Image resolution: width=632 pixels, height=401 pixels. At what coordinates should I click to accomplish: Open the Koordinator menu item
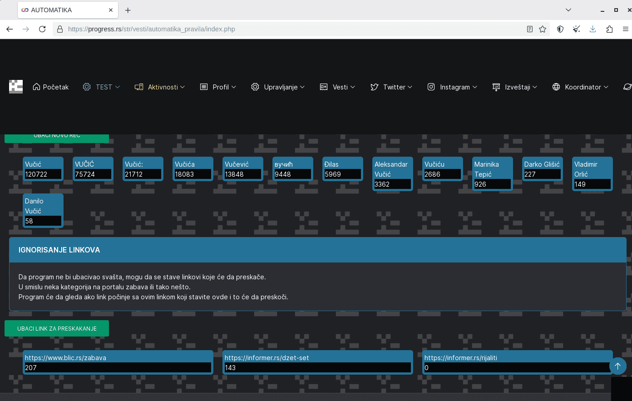580,87
